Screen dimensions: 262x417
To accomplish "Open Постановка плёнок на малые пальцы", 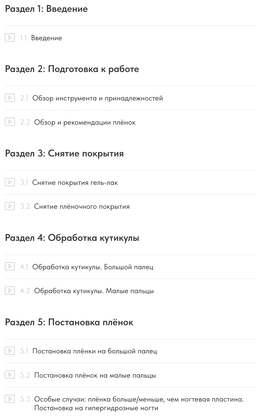I will [x=95, y=375].
